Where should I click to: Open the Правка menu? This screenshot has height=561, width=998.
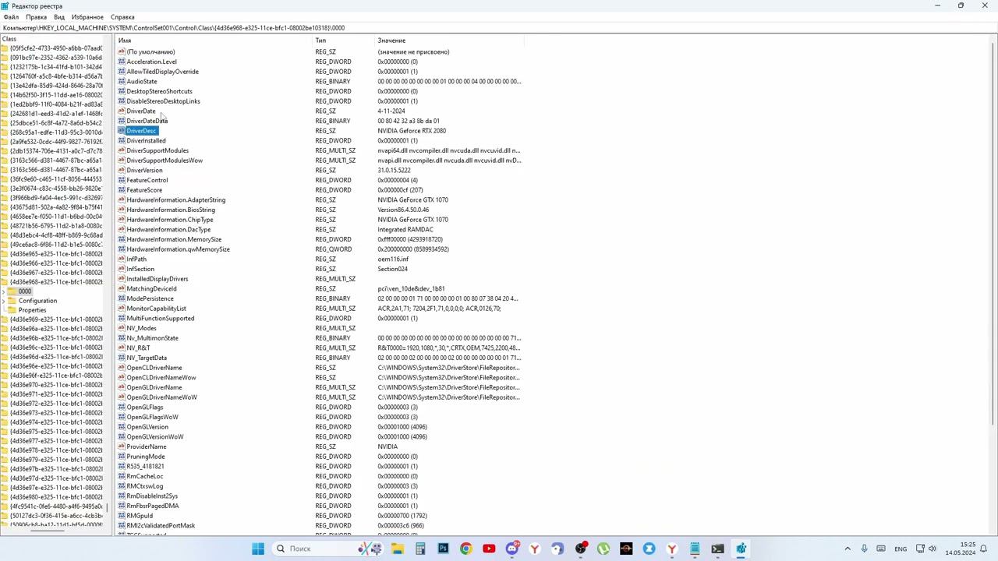36,17
